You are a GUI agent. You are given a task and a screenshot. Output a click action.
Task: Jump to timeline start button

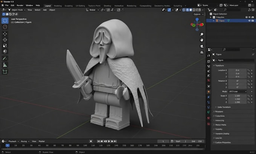[98, 141]
